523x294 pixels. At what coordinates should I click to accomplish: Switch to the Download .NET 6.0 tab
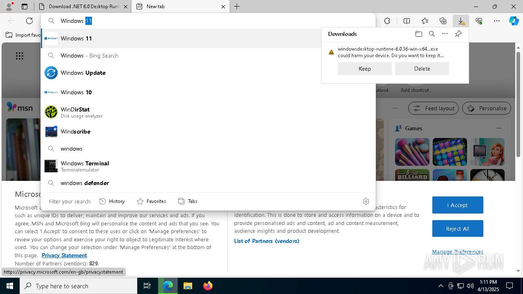coord(83,7)
